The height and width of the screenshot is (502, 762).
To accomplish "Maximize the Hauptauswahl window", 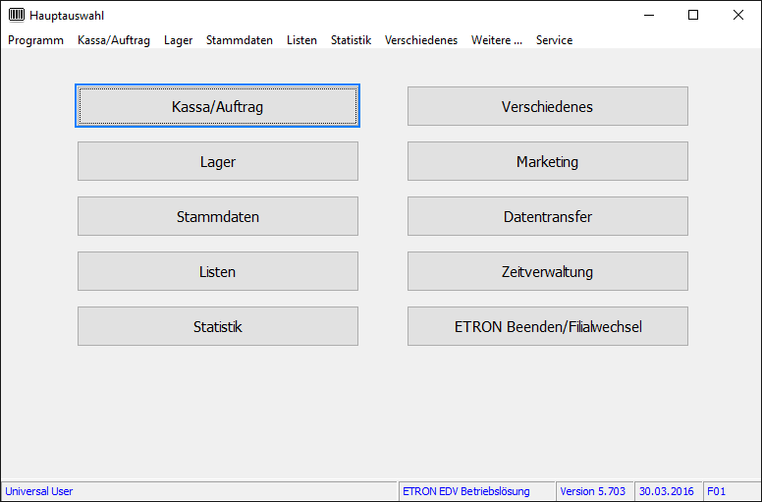I will (693, 15).
